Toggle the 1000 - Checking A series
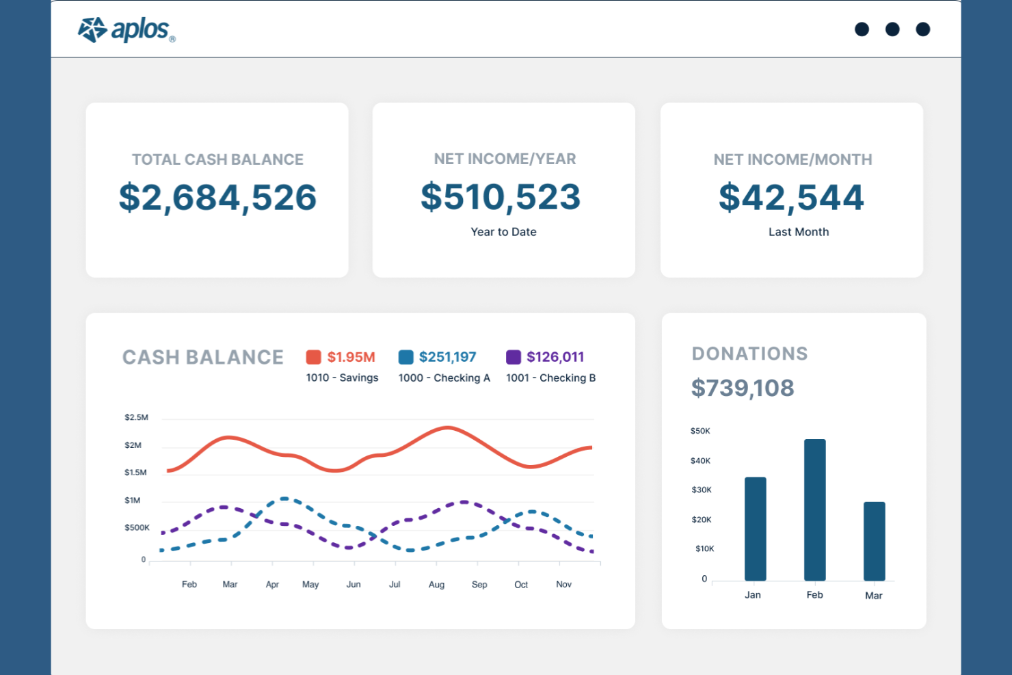Image resolution: width=1012 pixels, height=675 pixels. [444, 378]
